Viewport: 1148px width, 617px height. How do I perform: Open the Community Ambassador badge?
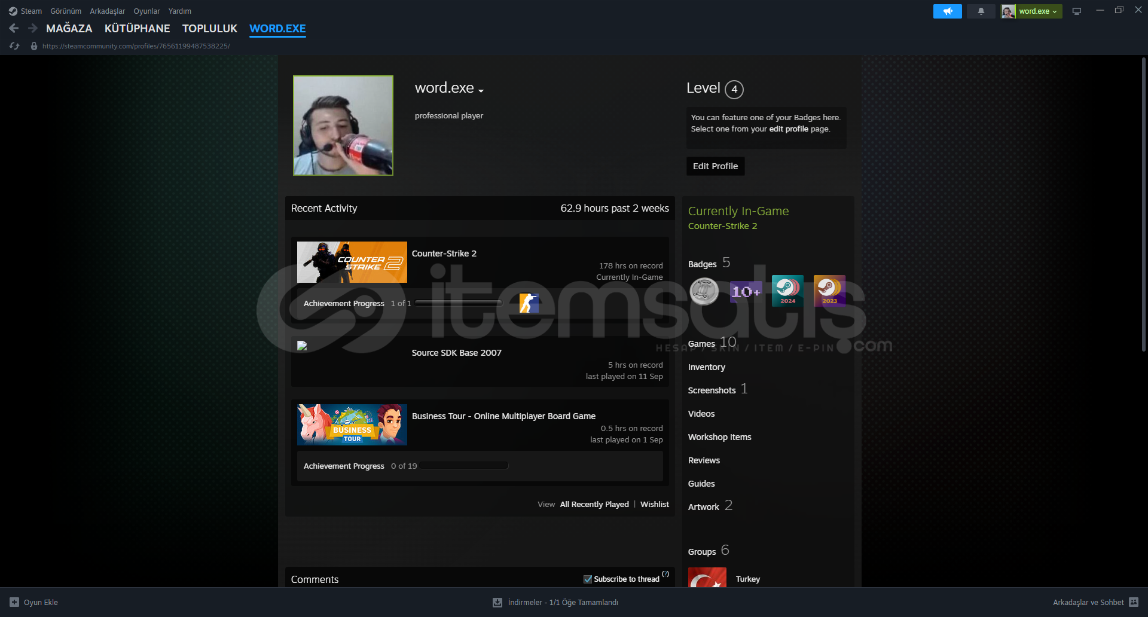(x=704, y=291)
